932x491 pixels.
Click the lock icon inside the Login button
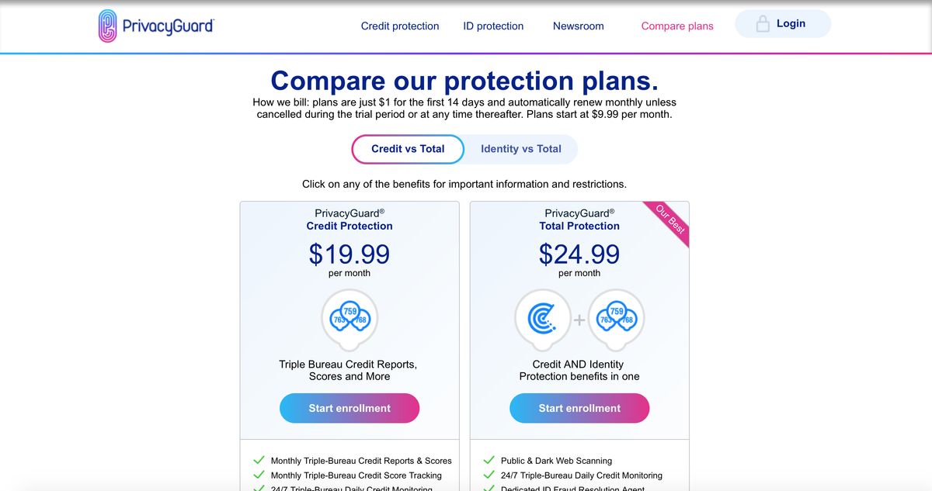pos(763,23)
